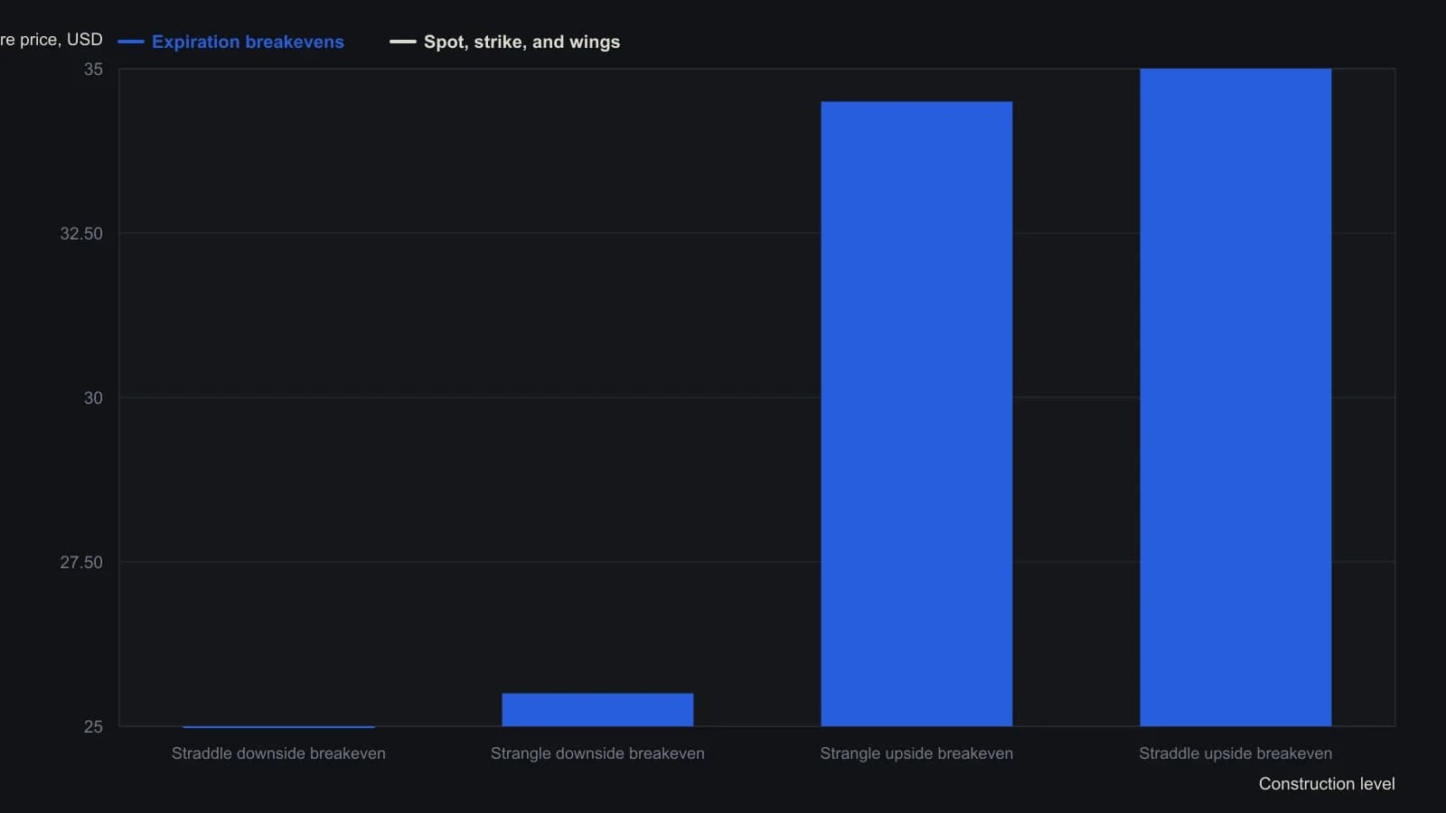Click the white Spot, strike, and wings legend line
The width and height of the screenshot is (1446, 813).
(403, 42)
